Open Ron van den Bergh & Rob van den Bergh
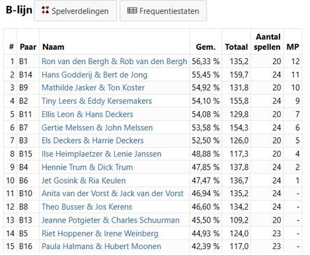 tap(114, 61)
